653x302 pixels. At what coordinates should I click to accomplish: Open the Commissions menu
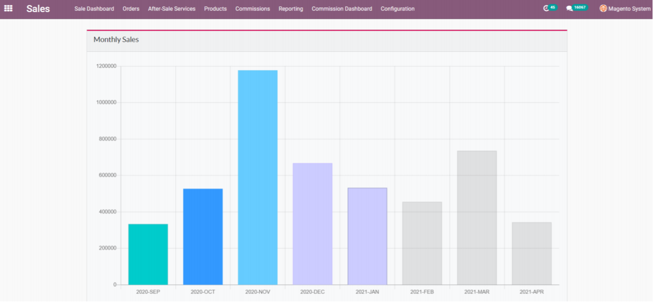[x=252, y=9]
